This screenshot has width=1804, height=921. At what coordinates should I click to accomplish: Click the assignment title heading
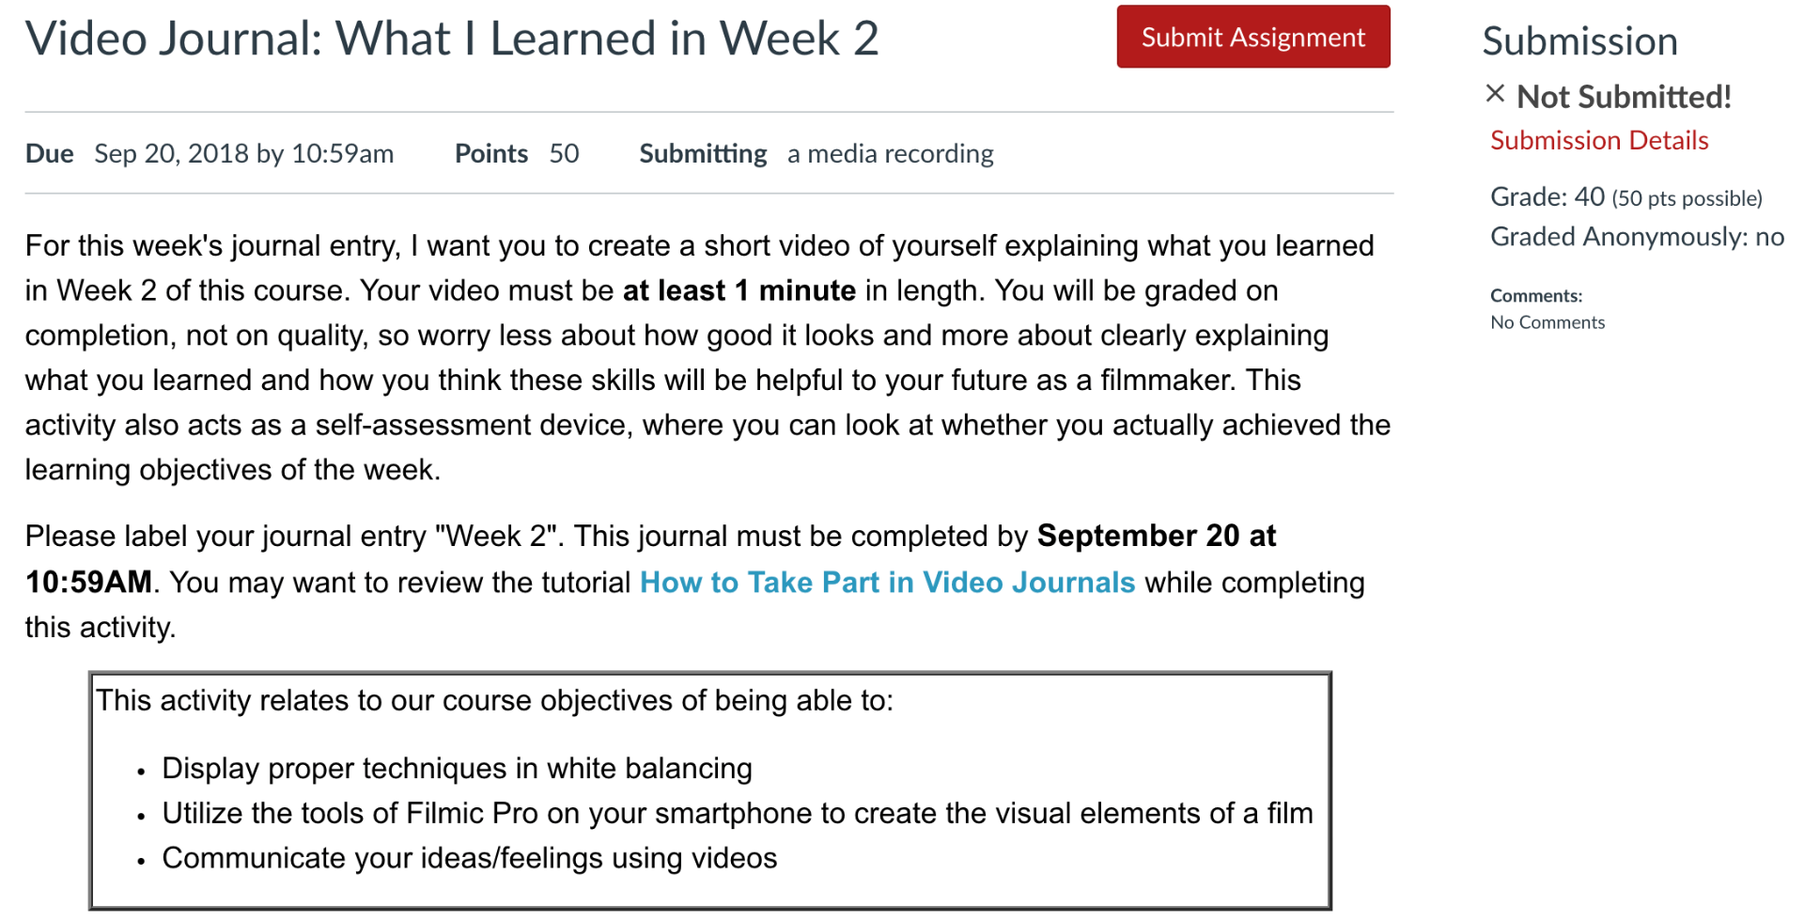452,39
